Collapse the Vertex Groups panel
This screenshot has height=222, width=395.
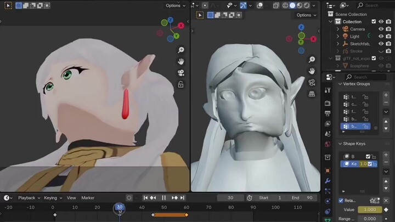340,84
